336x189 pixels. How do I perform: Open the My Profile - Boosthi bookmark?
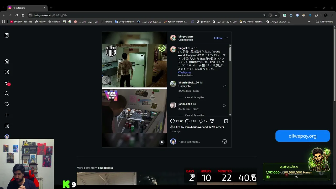pos(251,22)
